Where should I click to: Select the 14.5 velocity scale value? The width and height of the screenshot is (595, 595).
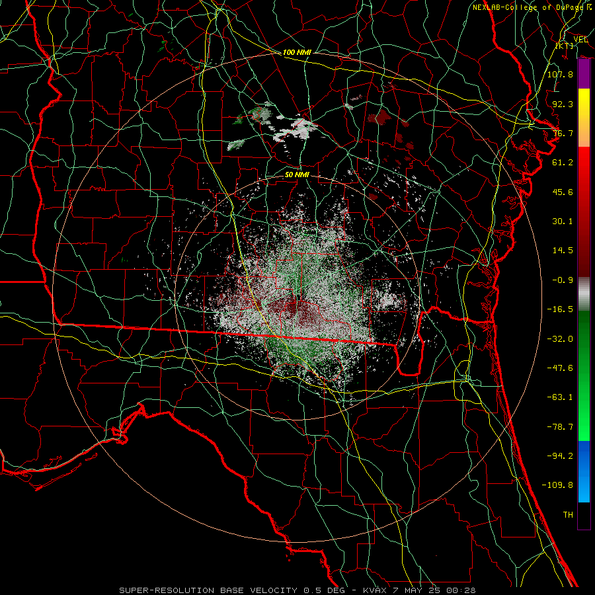pos(563,251)
